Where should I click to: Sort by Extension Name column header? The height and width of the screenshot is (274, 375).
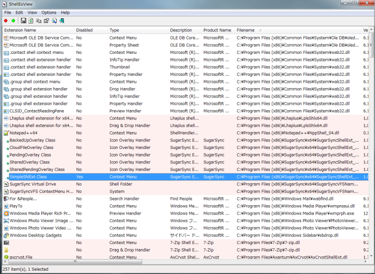pos(38,30)
